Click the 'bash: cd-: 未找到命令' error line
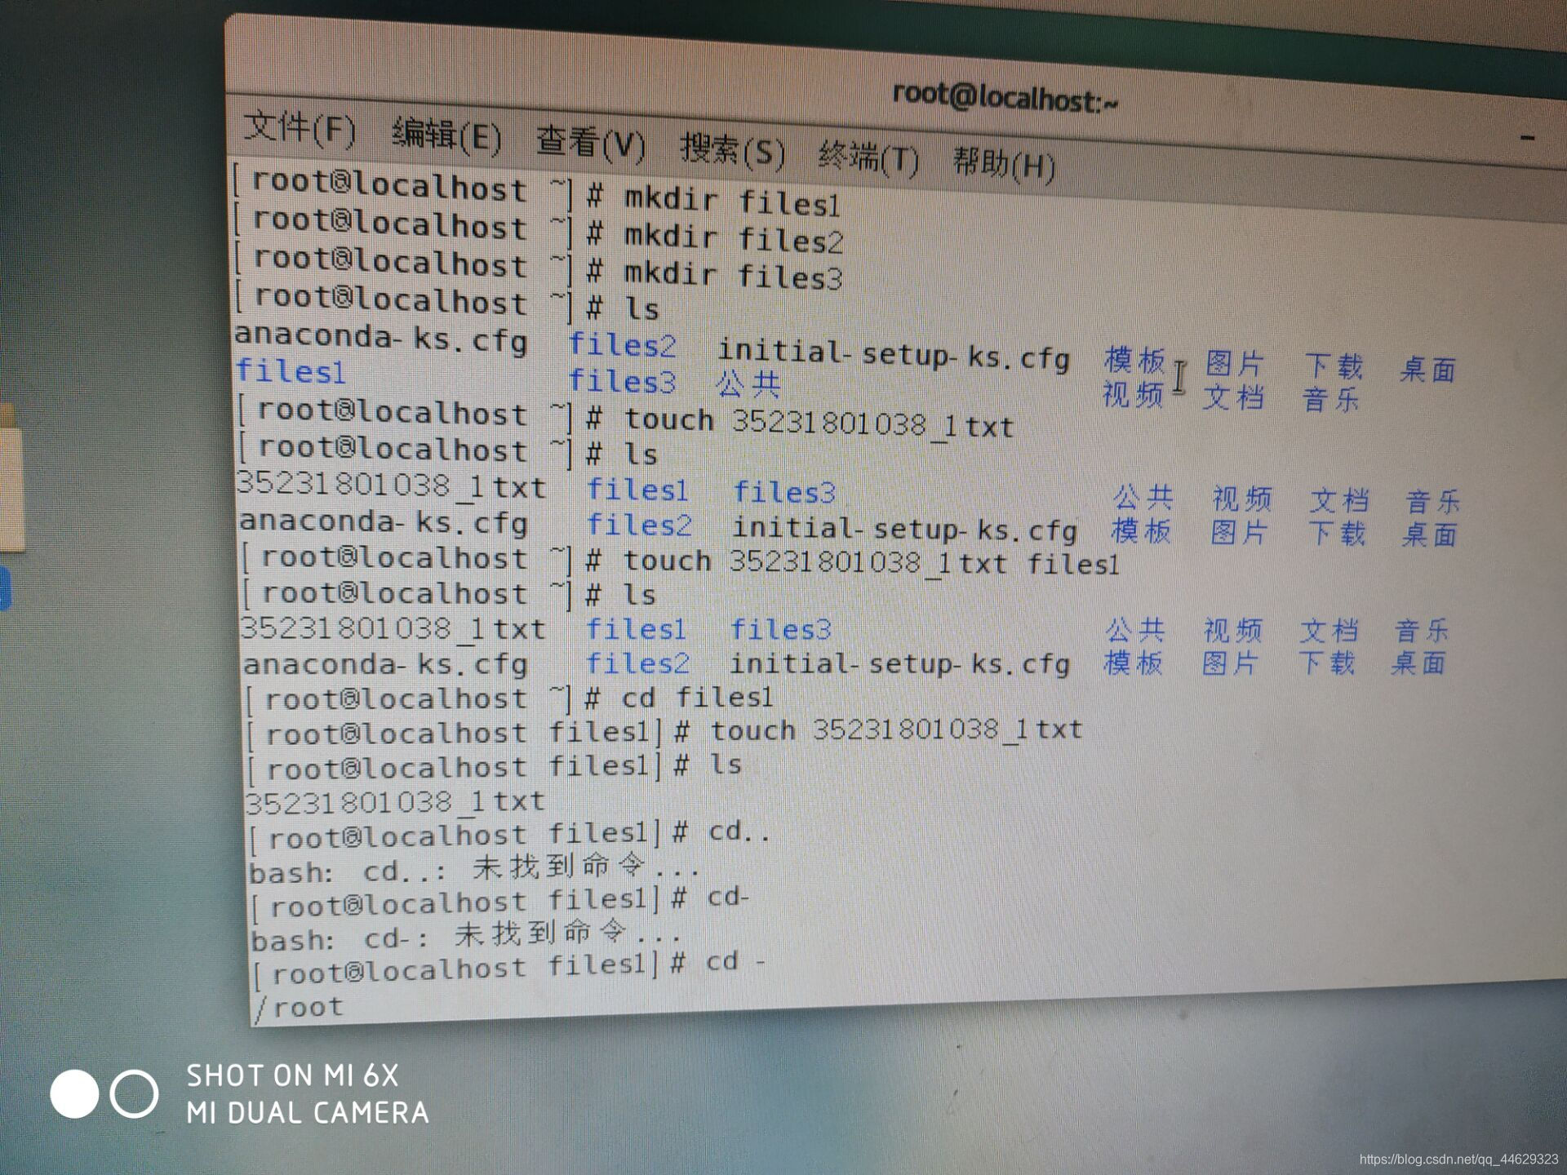 click(x=465, y=935)
